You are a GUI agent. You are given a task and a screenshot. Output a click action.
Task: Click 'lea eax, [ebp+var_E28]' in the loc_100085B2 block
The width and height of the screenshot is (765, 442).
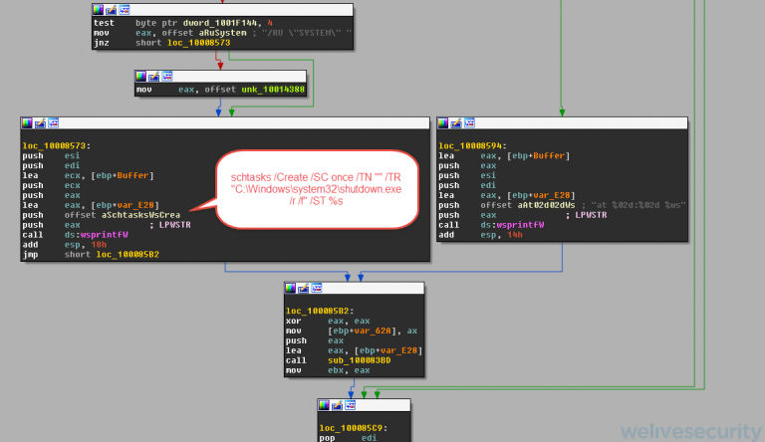pos(355,350)
